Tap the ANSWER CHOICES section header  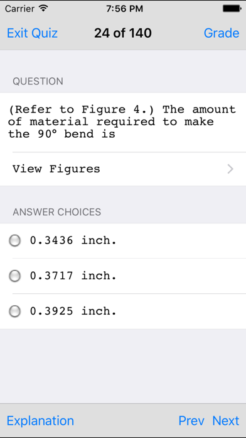[x=57, y=212]
